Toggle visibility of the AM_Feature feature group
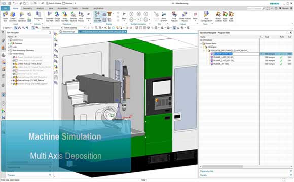 coord(14,80)
